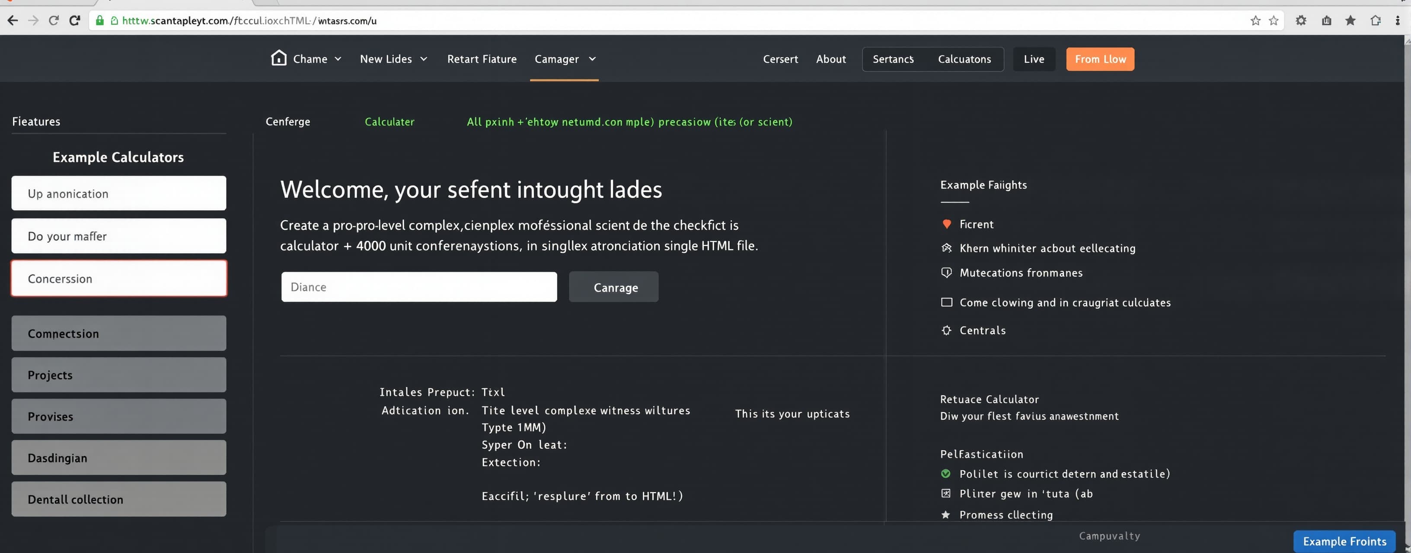
Task: Click the filled star toolbar icon
Action: click(1350, 21)
